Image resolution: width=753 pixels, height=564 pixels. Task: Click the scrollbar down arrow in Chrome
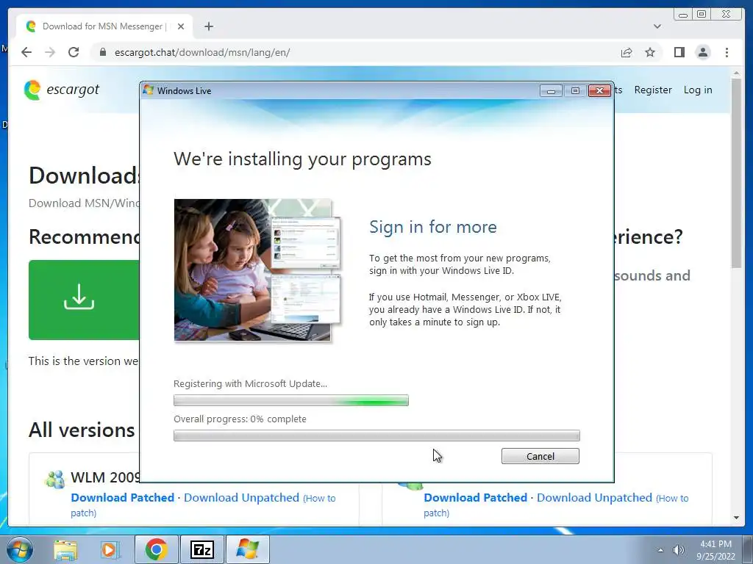pyautogui.click(x=737, y=518)
